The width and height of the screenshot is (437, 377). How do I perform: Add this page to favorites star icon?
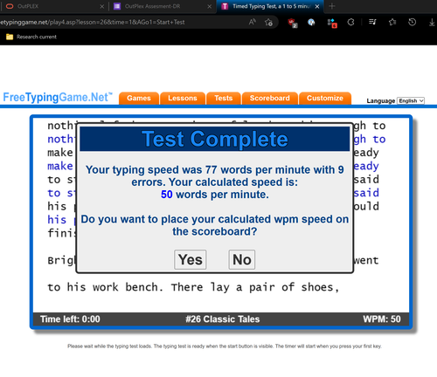pos(268,22)
